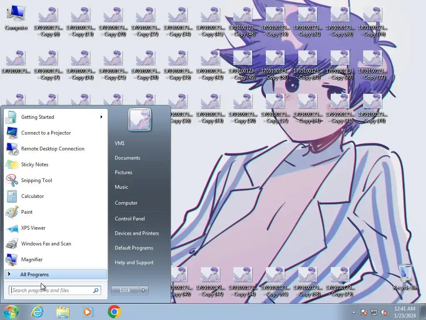This screenshot has height=320, width=426.
Task: Open Remote Desktop Connection
Action: point(56,149)
